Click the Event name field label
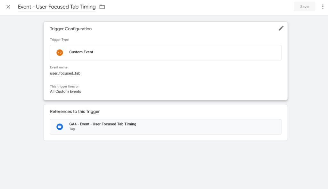Viewport: 328px width, 189px height. (59, 67)
